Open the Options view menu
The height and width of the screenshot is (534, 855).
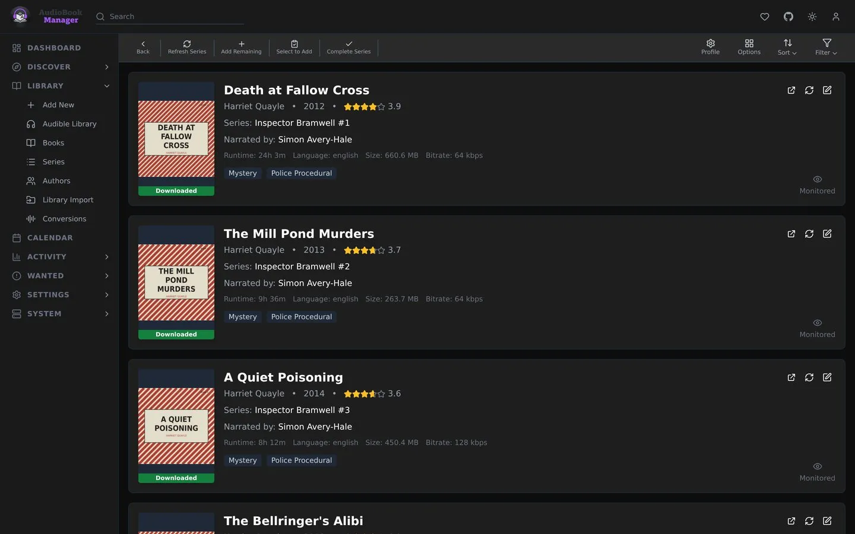pyautogui.click(x=749, y=47)
